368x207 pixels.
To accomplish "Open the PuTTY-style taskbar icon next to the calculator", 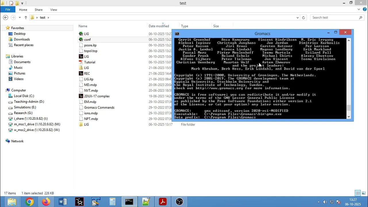I will pos(96,202).
